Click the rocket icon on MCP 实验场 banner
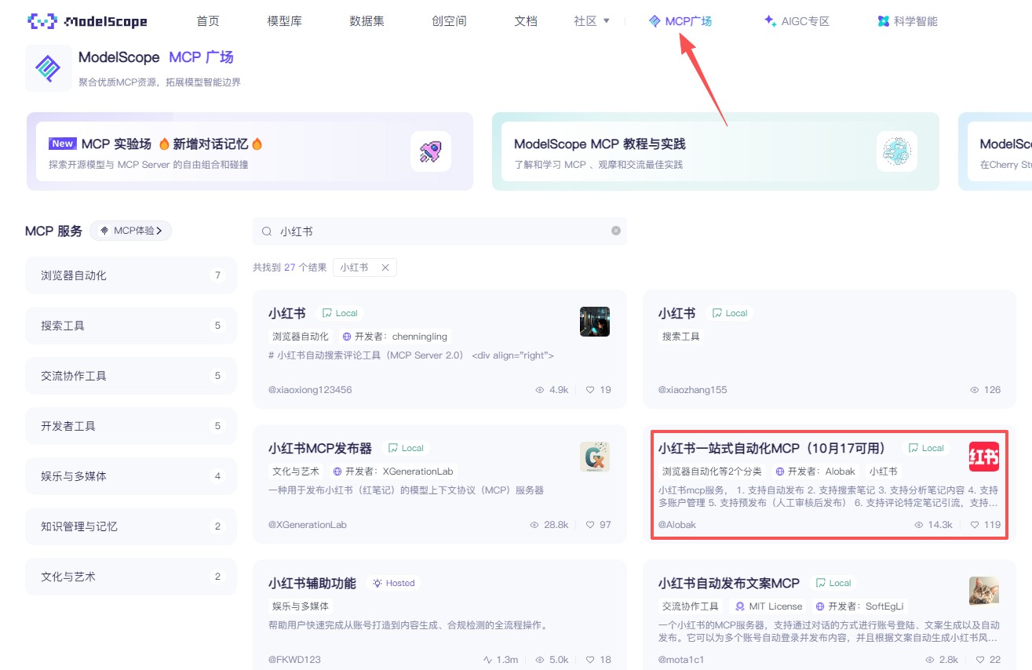This screenshot has height=670, width=1032. [x=430, y=151]
